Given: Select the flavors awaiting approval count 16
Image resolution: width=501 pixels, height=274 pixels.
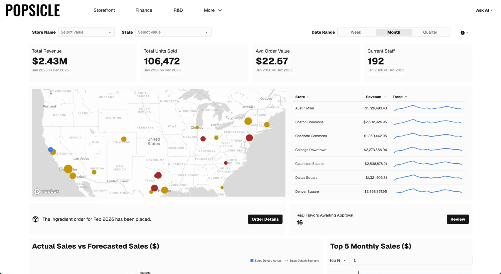Looking at the screenshot, I should [x=299, y=222].
